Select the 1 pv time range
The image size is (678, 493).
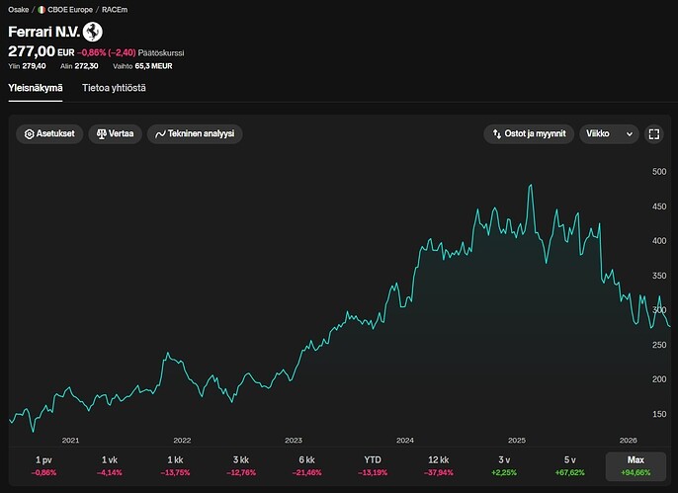[43, 465]
